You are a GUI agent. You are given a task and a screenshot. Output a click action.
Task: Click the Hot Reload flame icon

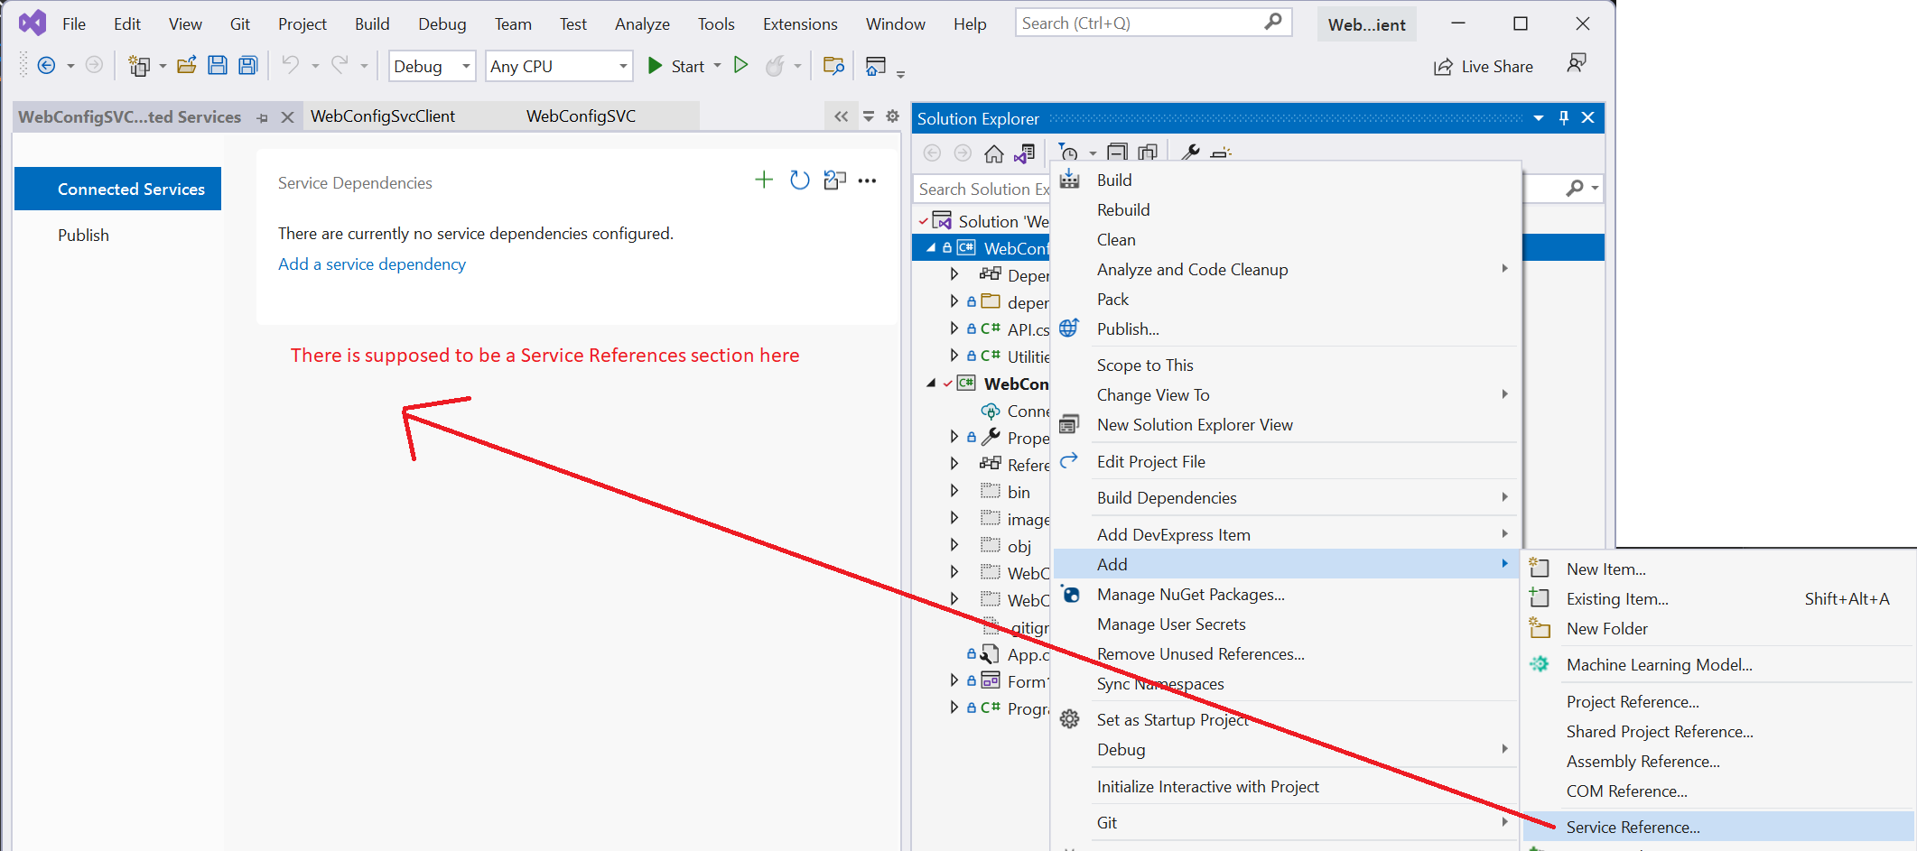pyautogui.click(x=775, y=65)
